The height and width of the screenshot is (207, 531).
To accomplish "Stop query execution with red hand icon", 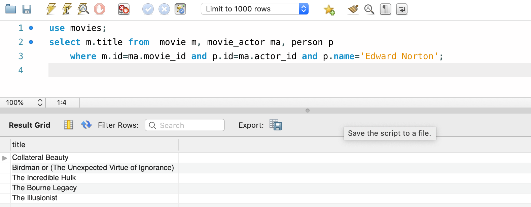I will tap(99, 9).
